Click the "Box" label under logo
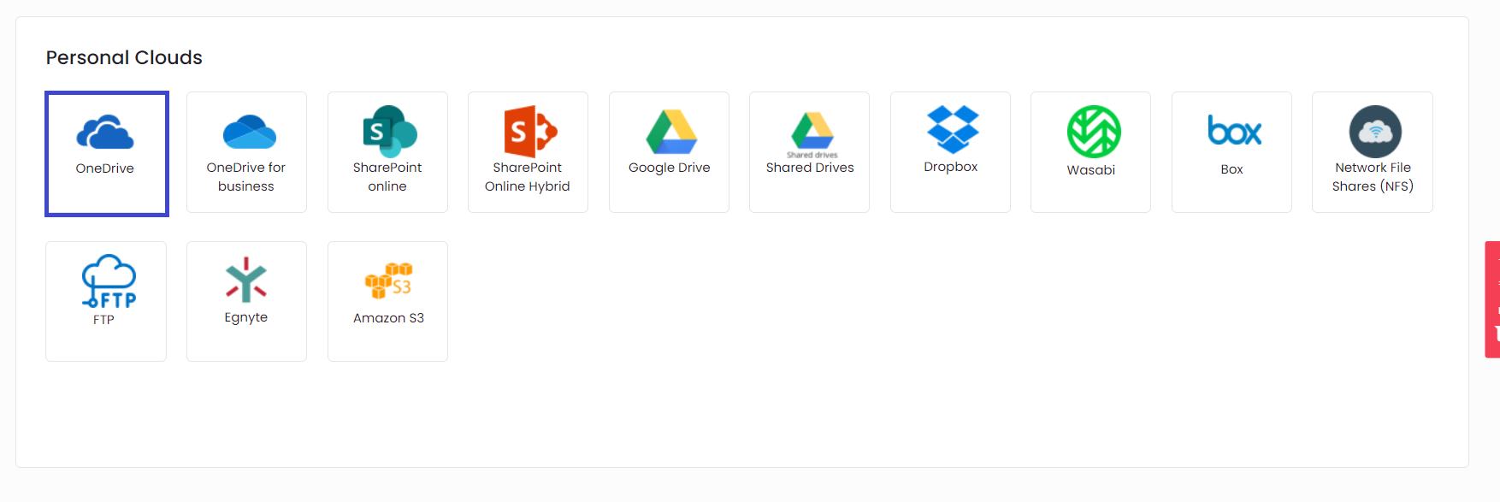The image size is (1500, 502). (1232, 169)
